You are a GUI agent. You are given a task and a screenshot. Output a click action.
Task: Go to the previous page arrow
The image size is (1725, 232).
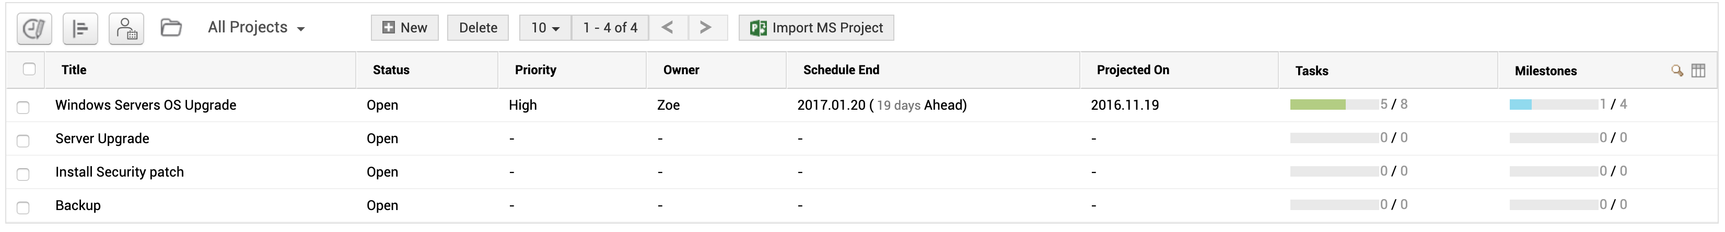pos(667,28)
